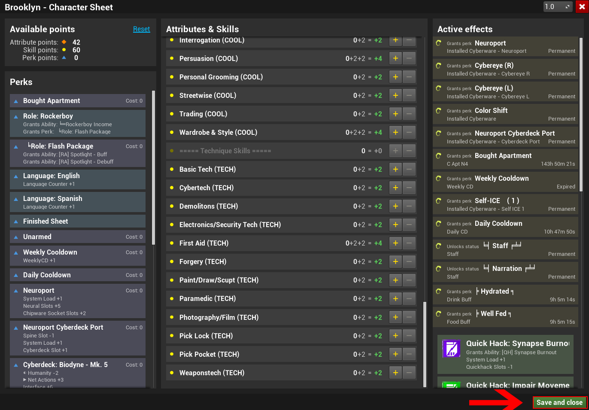This screenshot has width=589, height=410.
Task: Reset the available points
Action: [141, 29]
